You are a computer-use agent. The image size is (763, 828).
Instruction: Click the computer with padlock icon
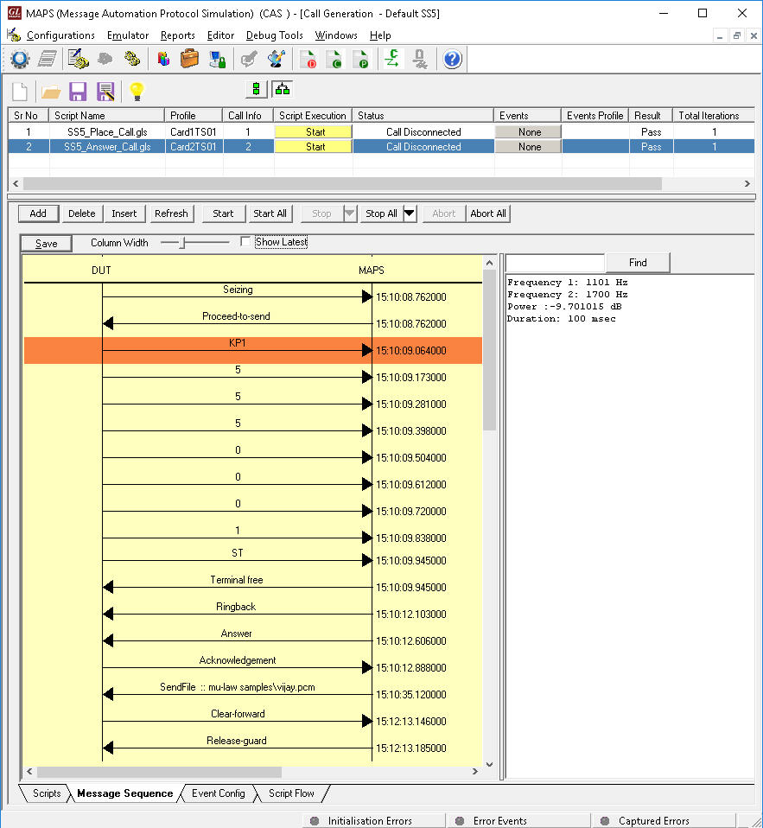click(x=218, y=59)
